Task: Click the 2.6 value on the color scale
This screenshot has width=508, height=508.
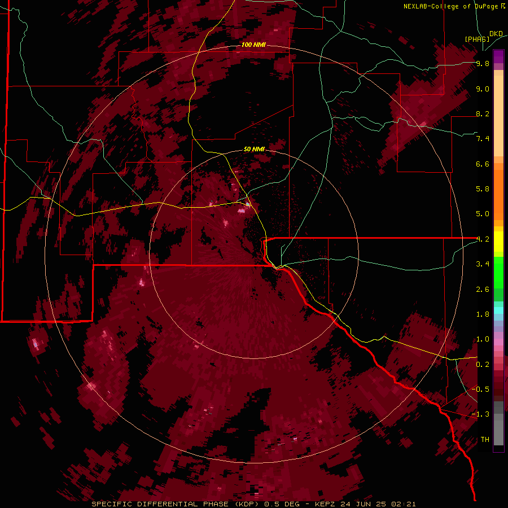Action: [483, 289]
